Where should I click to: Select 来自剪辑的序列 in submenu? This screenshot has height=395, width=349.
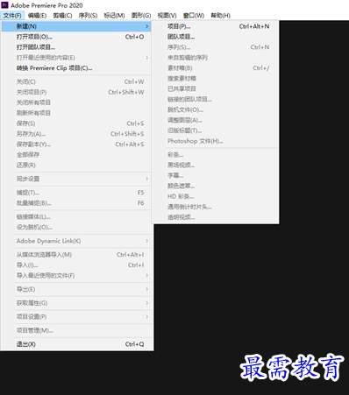(215, 58)
